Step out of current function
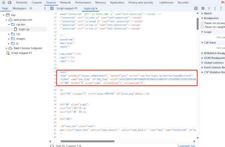Viewport: 225px width, 147px height. coord(221,8)
